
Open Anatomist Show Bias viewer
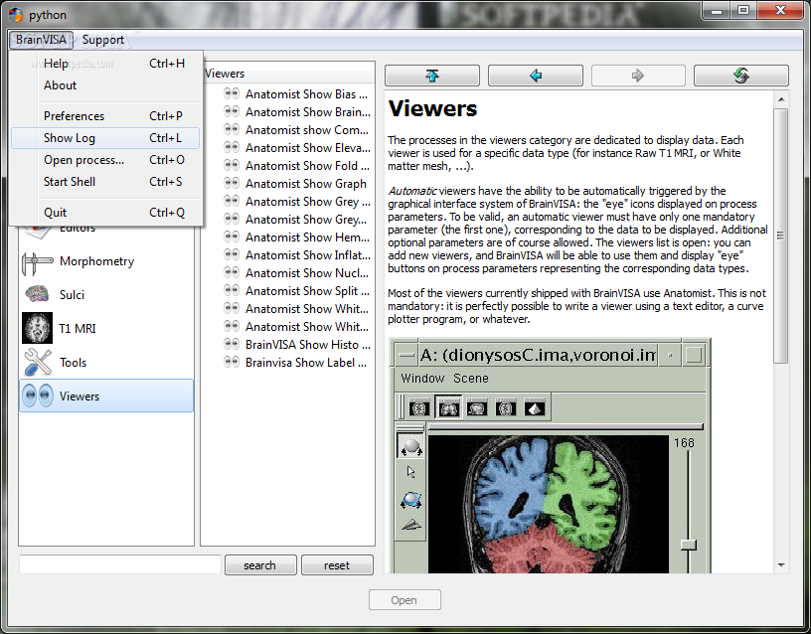pyautogui.click(x=306, y=94)
